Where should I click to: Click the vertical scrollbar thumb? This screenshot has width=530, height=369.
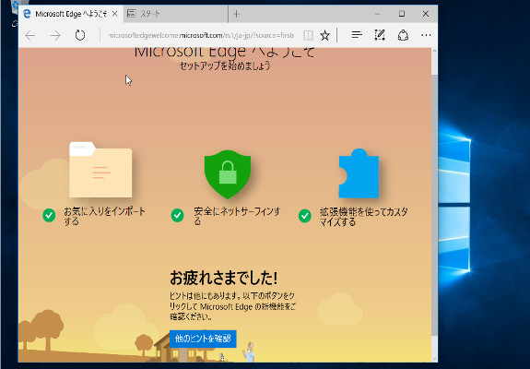pyautogui.click(x=434, y=205)
